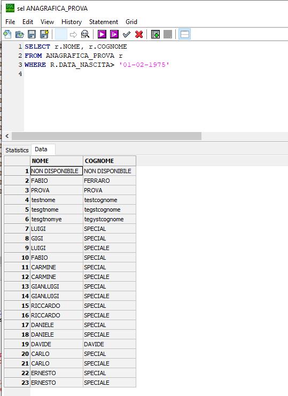This screenshot has width=288, height=396.
Task: Open the File menu
Action: 10,22
